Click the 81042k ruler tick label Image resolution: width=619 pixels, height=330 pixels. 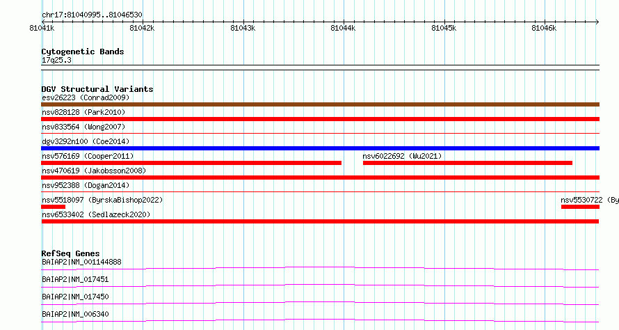pos(142,28)
